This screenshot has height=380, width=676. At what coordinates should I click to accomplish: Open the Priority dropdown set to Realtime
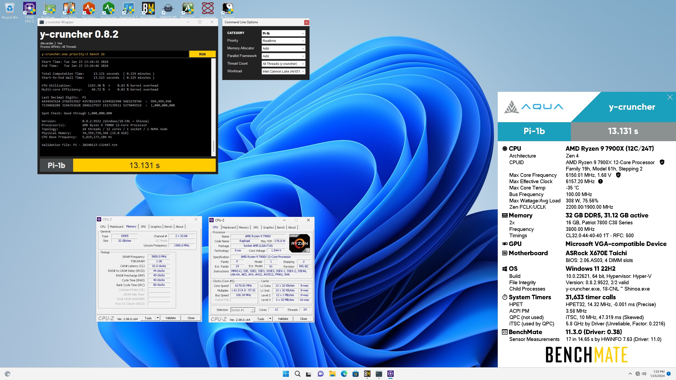coord(283,41)
